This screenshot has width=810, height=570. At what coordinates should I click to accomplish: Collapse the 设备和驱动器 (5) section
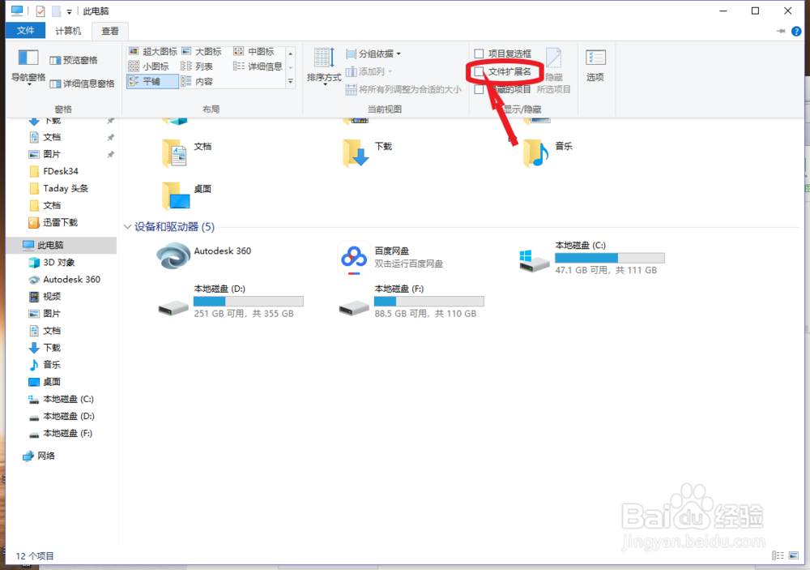(x=128, y=227)
